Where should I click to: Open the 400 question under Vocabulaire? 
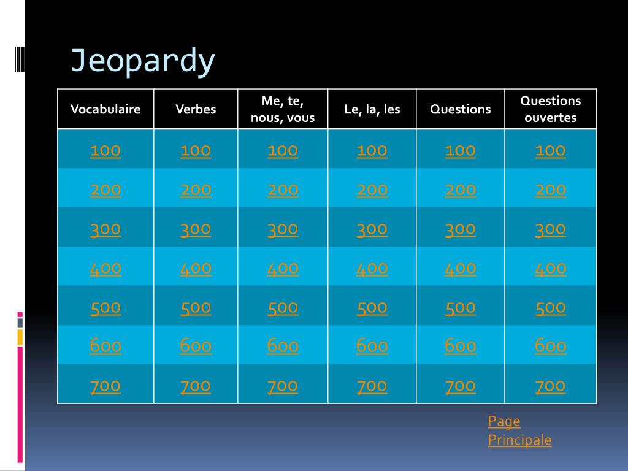105,269
